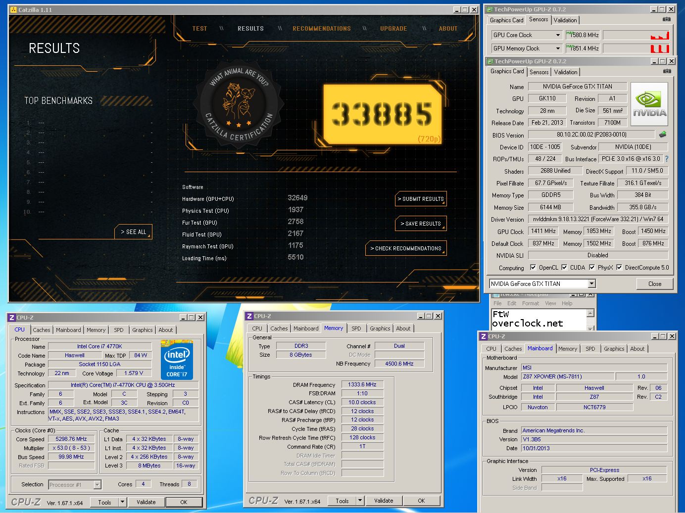Toggle the OpenCL checkbox
The height and width of the screenshot is (513, 685).
pos(533,268)
